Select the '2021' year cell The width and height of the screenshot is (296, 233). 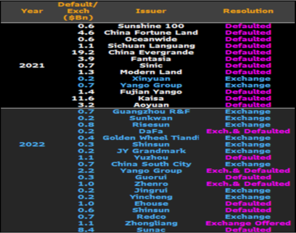click(32, 66)
